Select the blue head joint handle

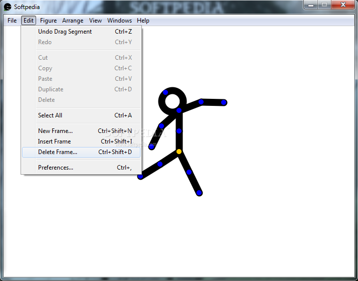pyautogui.click(x=165, y=92)
